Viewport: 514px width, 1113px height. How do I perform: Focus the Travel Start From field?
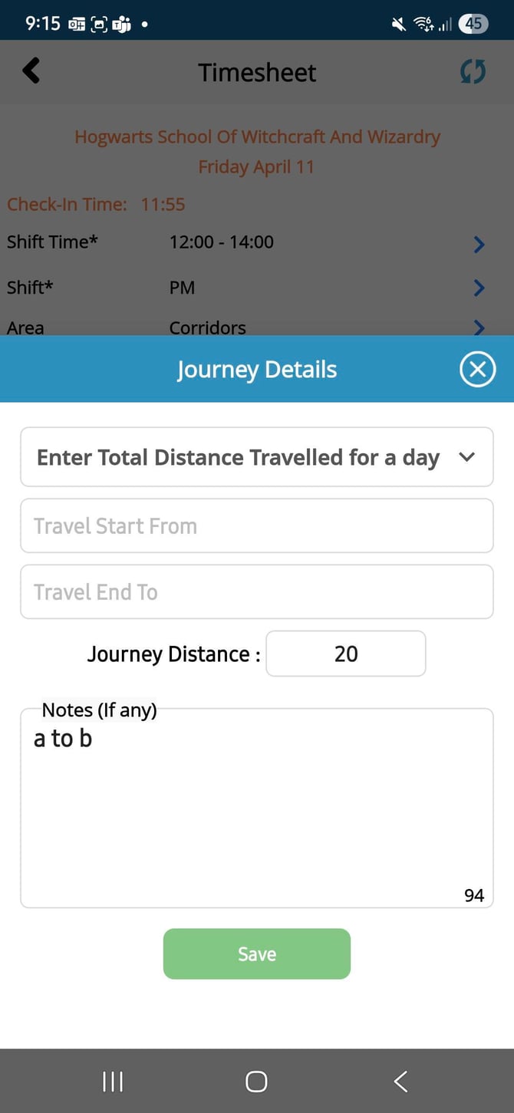point(256,526)
